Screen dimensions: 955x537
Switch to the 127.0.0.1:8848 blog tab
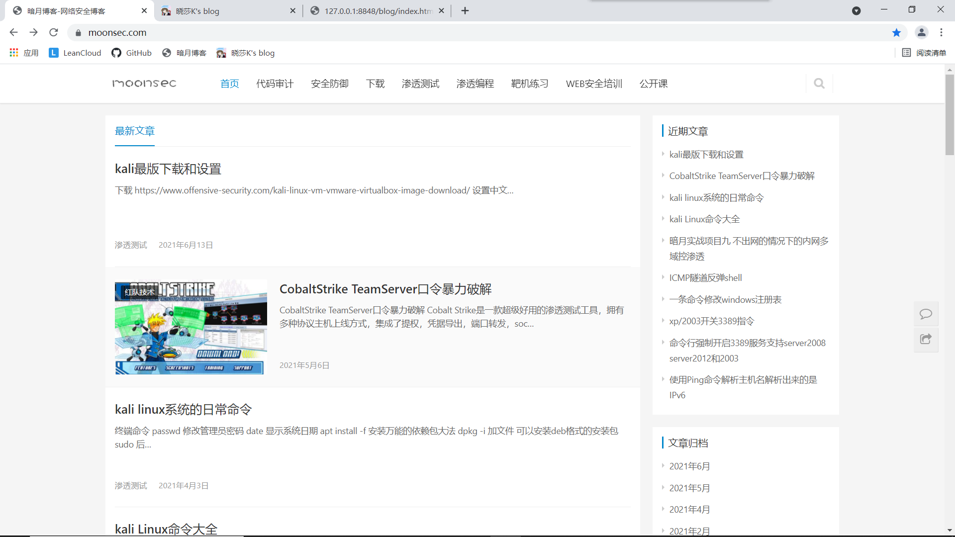point(377,11)
